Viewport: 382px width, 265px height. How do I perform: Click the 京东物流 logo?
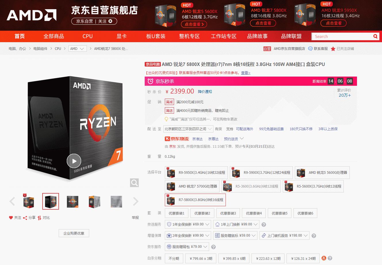(177, 139)
